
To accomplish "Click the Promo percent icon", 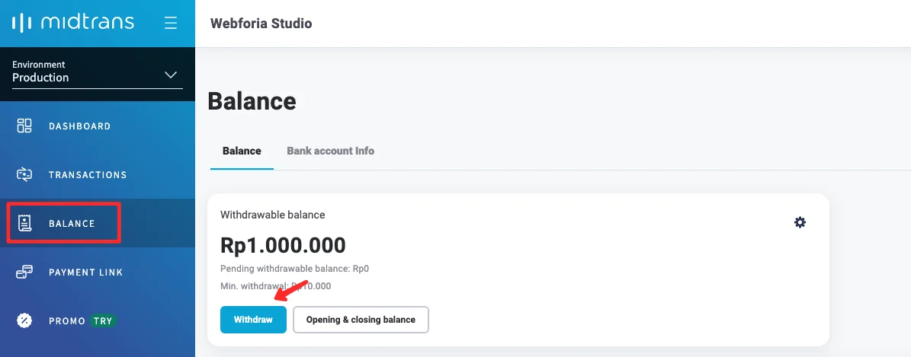I will 24,320.
